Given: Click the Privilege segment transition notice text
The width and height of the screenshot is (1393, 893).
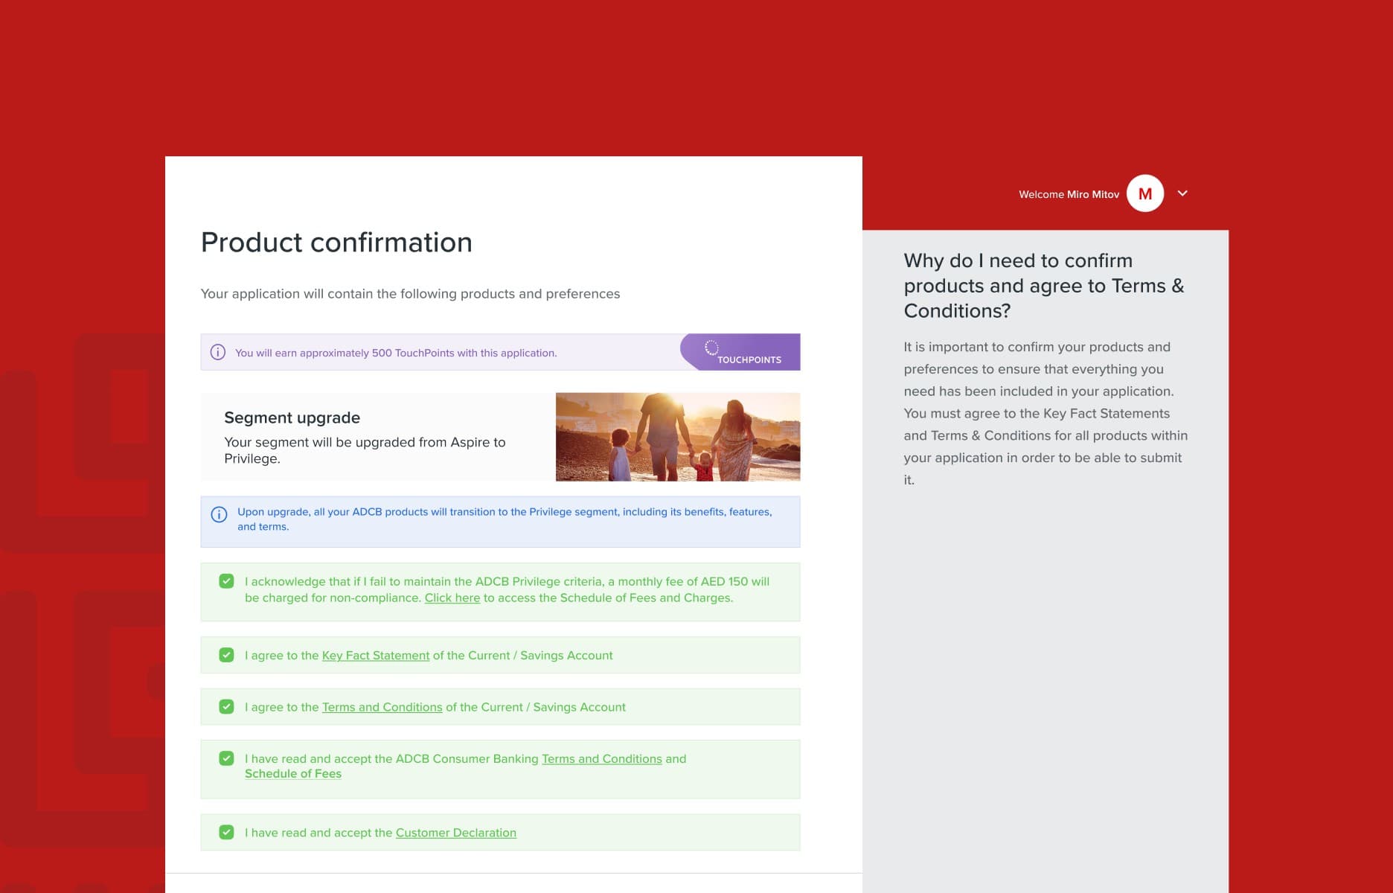Looking at the screenshot, I should pos(505,519).
